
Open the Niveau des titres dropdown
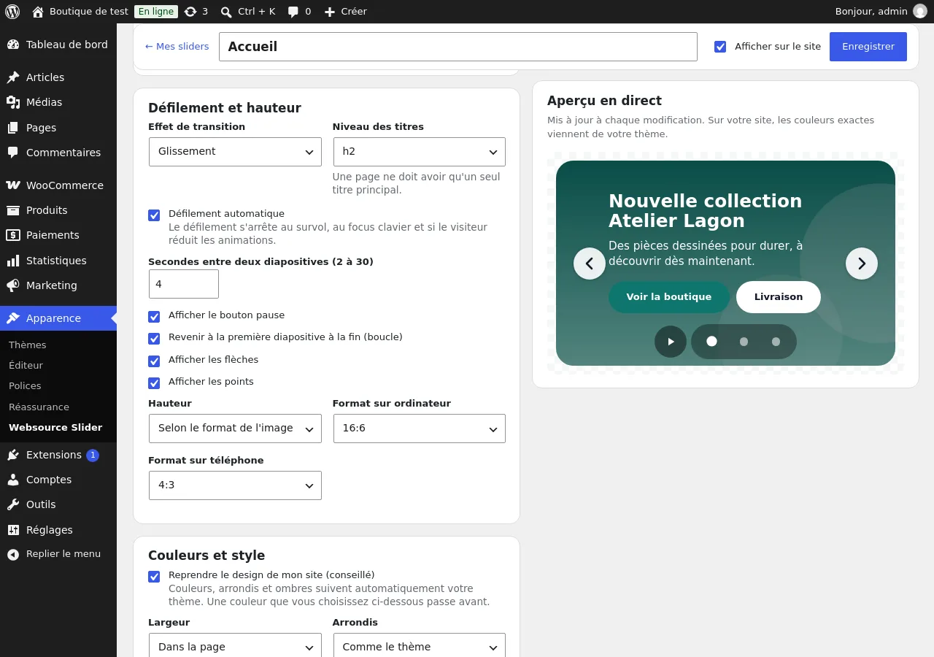click(419, 152)
